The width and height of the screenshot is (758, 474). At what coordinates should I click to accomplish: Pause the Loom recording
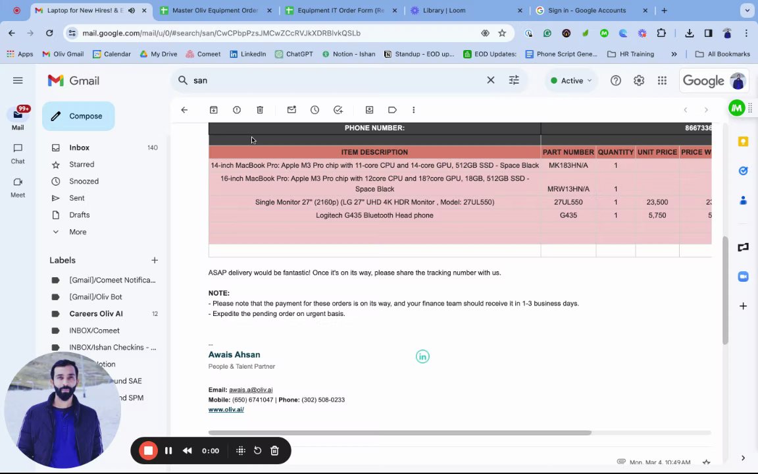pos(168,451)
